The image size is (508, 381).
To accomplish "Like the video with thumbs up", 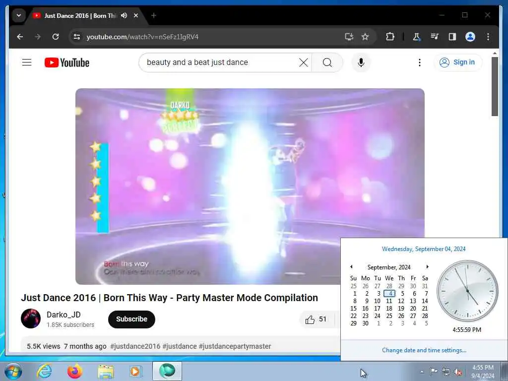I will pos(316,319).
